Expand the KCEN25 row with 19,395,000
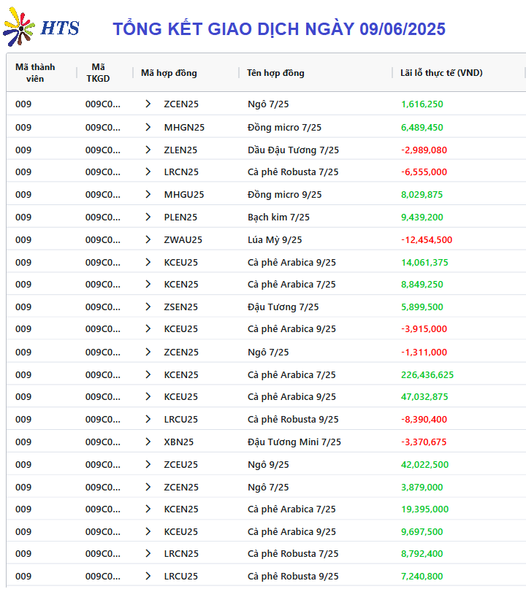Screen dimensions: 526x589 pyautogui.click(x=148, y=509)
